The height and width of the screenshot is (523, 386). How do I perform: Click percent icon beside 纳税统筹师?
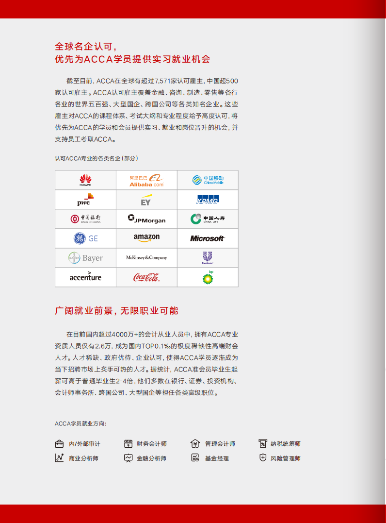click(x=263, y=443)
